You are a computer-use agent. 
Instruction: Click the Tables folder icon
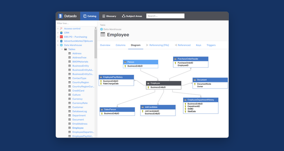pyautogui.click(x=65, y=49)
